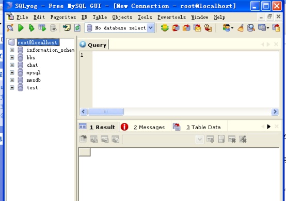This screenshot has height=201, width=286.
Task: Click the copy database to host icon
Action: [x=186, y=28]
